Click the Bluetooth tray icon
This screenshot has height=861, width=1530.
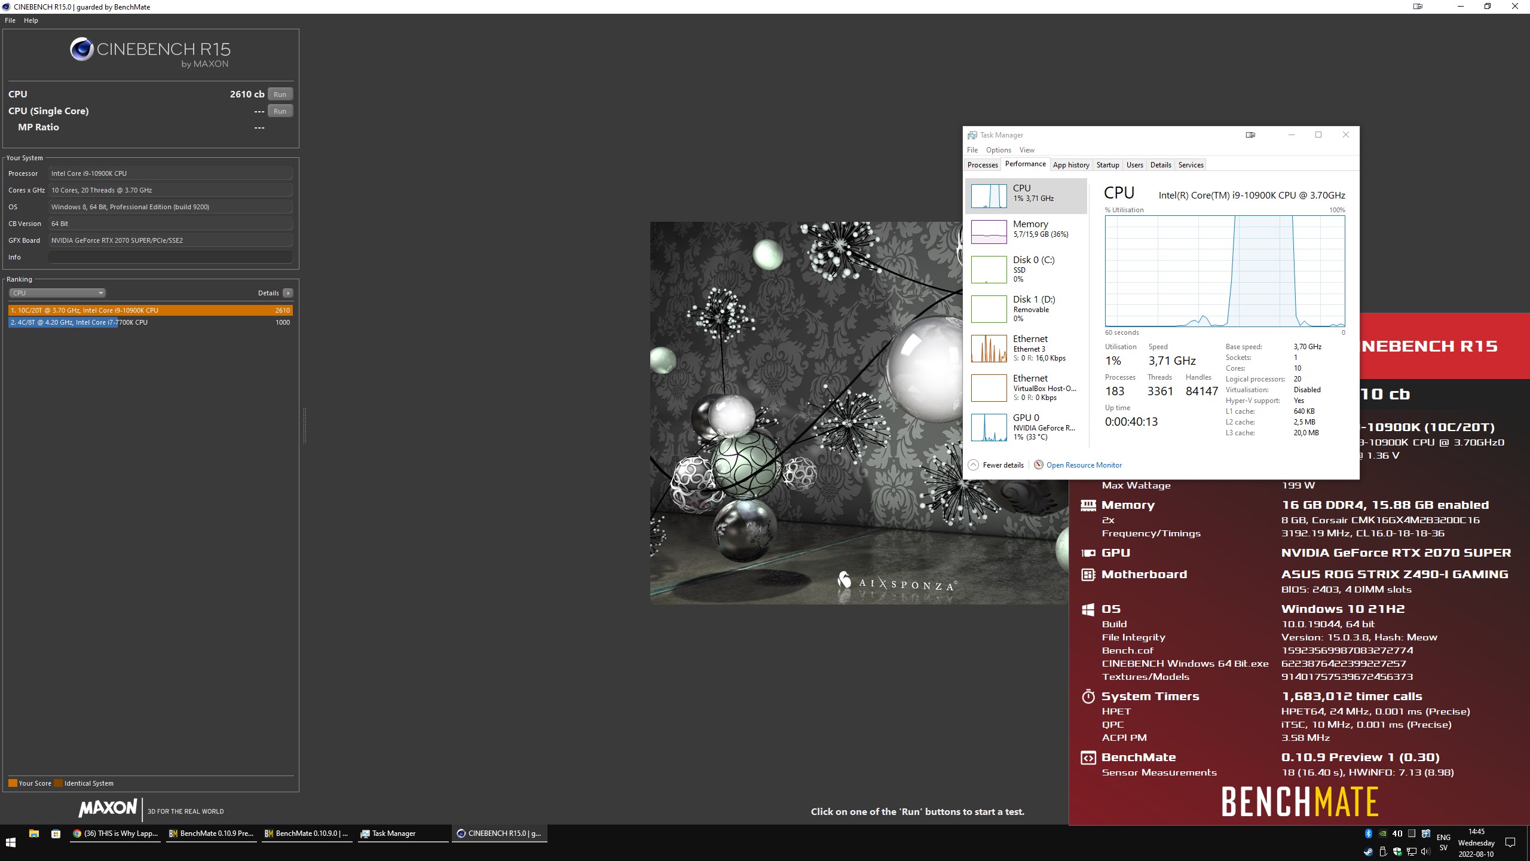click(1368, 833)
